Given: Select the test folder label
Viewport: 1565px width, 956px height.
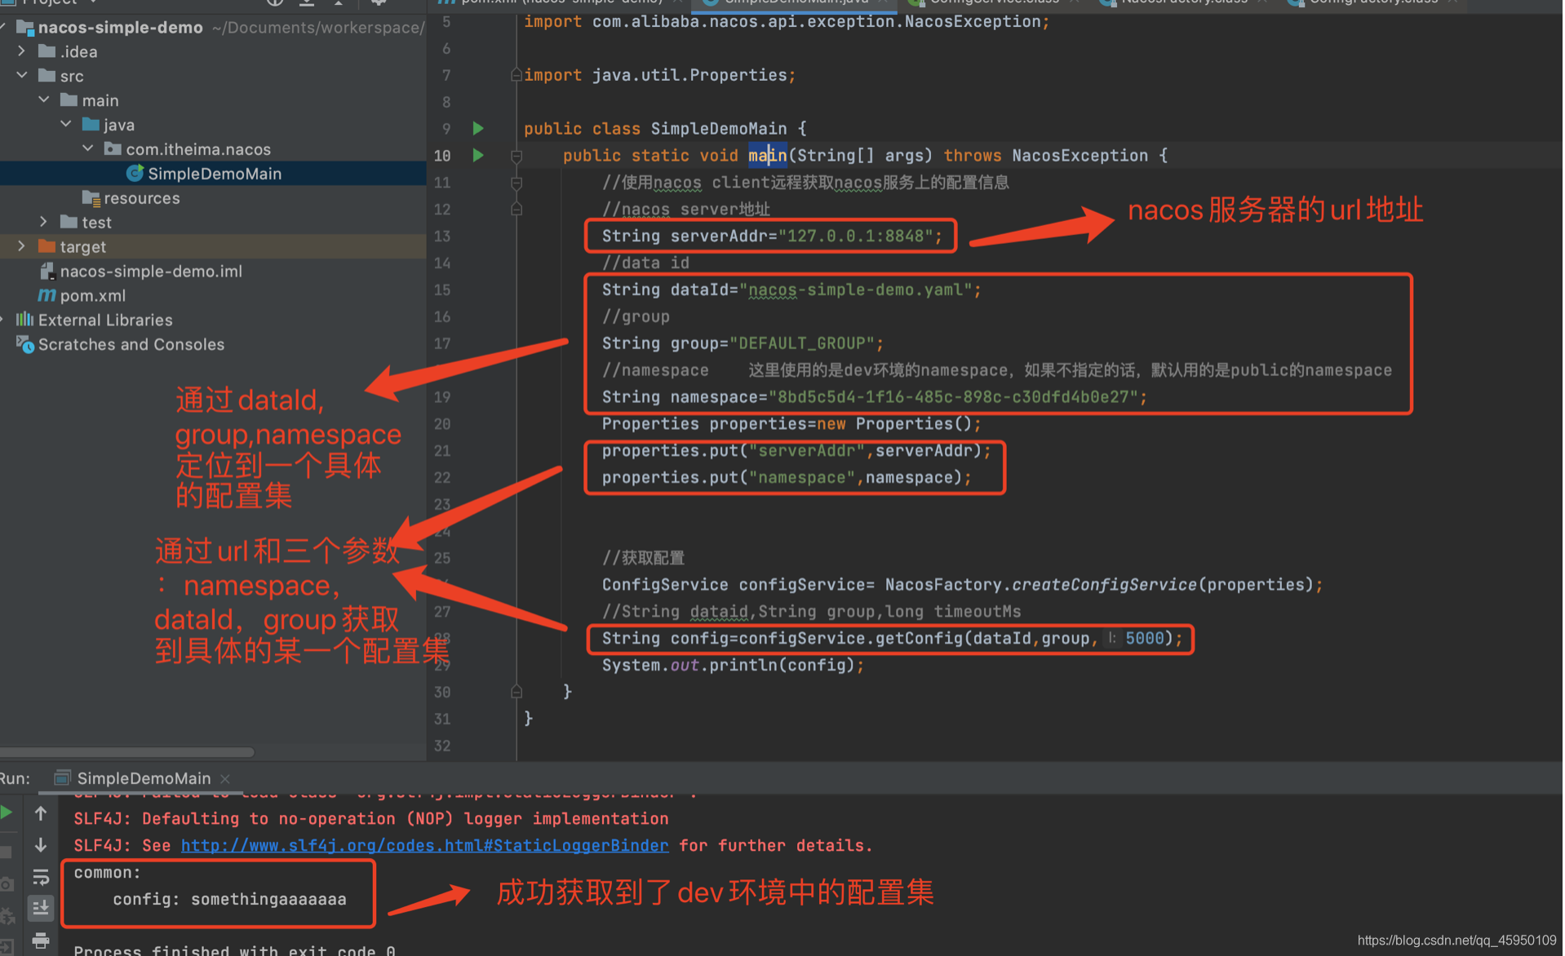Looking at the screenshot, I should point(96,222).
